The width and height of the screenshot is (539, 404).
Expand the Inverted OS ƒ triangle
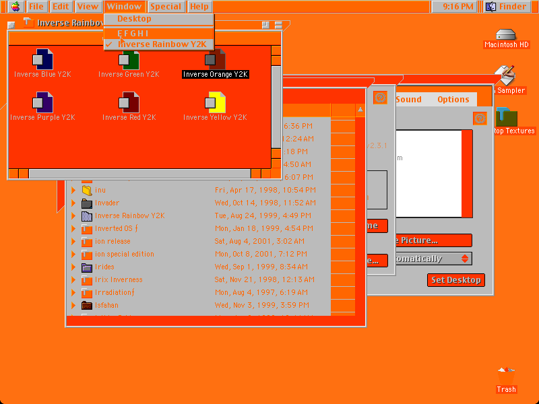(73, 228)
